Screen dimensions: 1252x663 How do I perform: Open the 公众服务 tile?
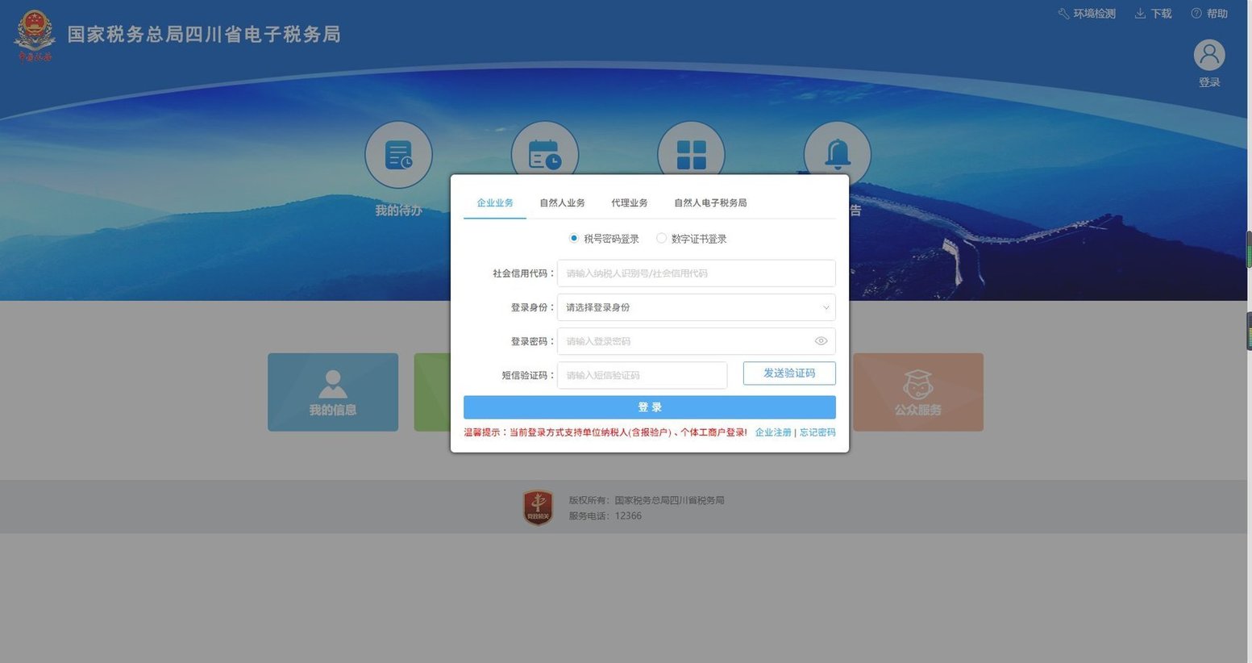pyautogui.click(x=918, y=392)
